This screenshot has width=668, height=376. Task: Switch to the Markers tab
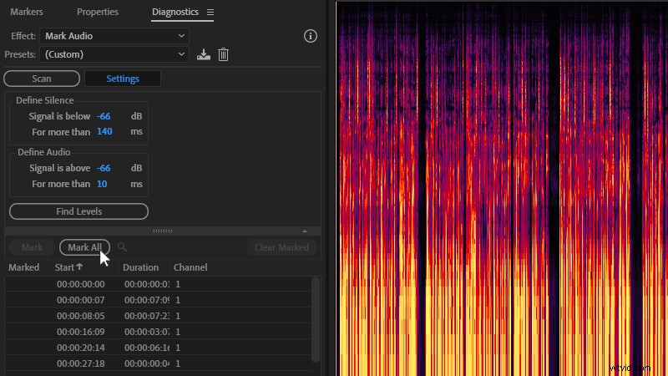pyautogui.click(x=27, y=12)
